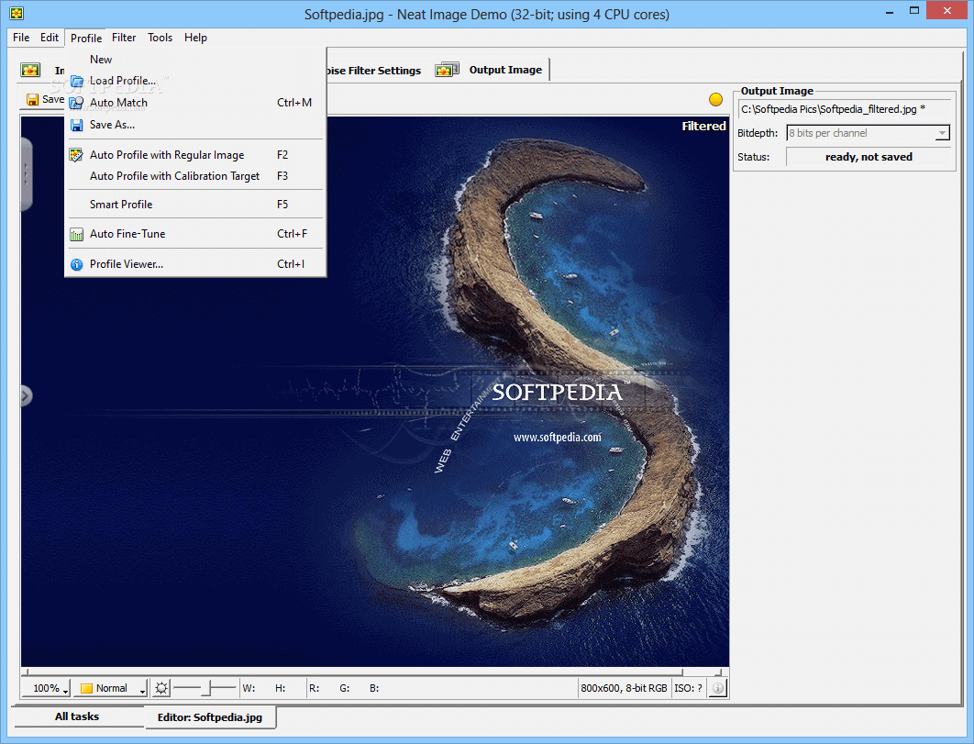Screen dimensions: 974x744
Task: Click the output file path field
Action: click(x=844, y=109)
